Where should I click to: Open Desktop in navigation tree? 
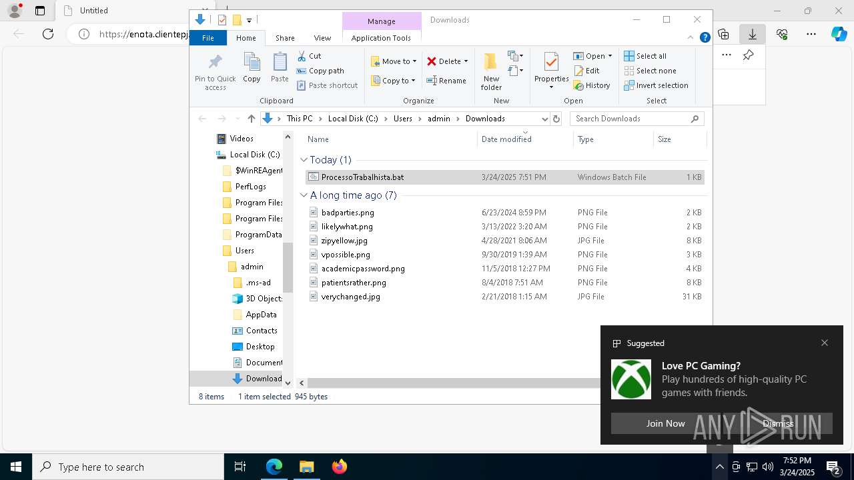click(x=260, y=347)
